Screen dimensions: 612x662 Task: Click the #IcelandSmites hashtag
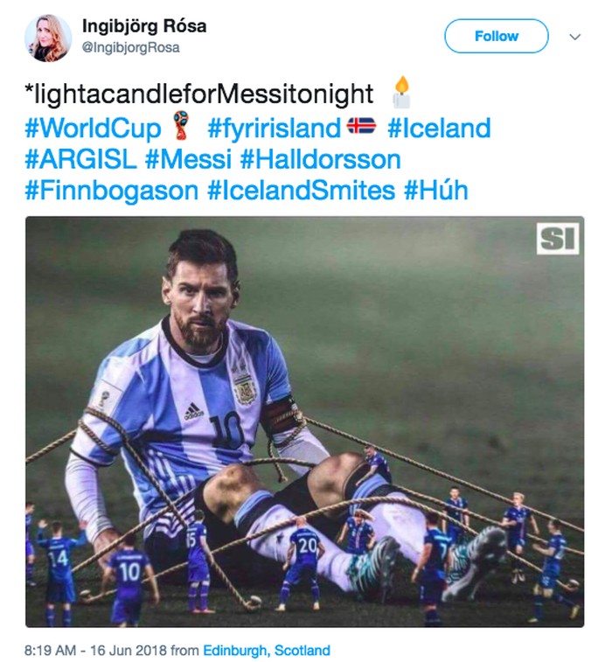[x=301, y=191]
